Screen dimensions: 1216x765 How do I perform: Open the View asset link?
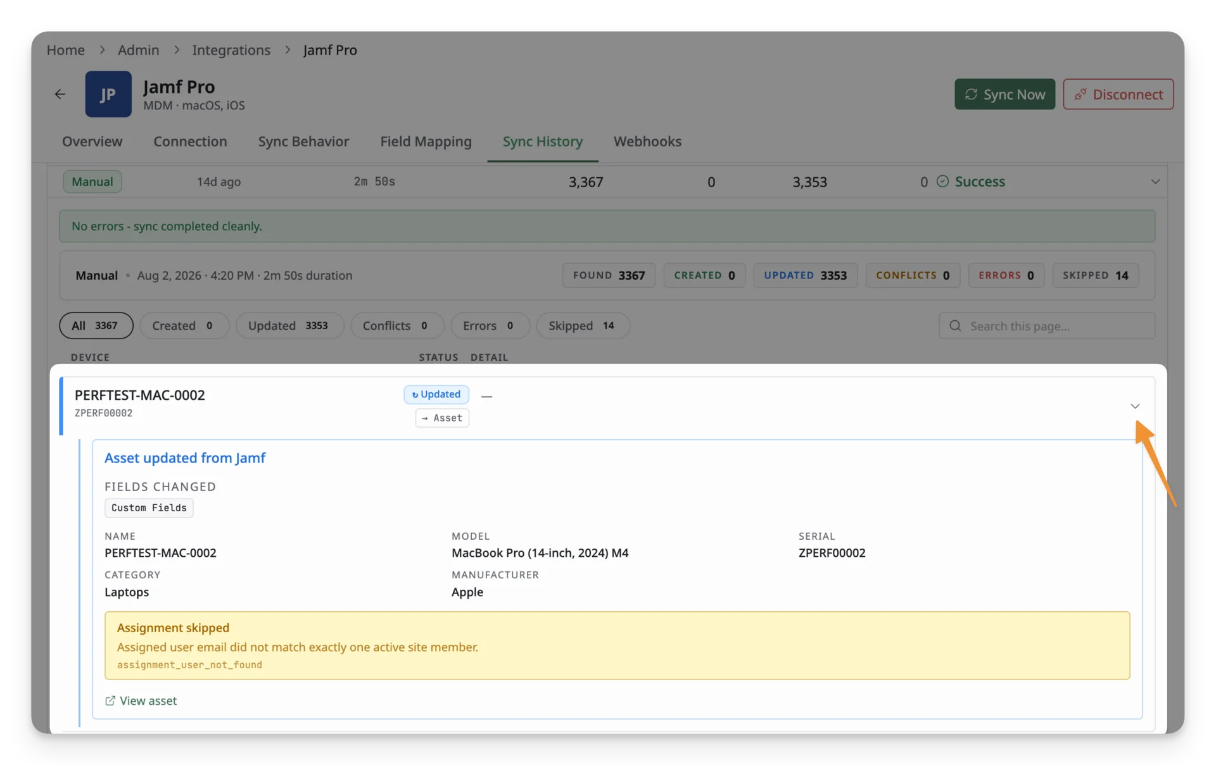click(x=141, y=700)
